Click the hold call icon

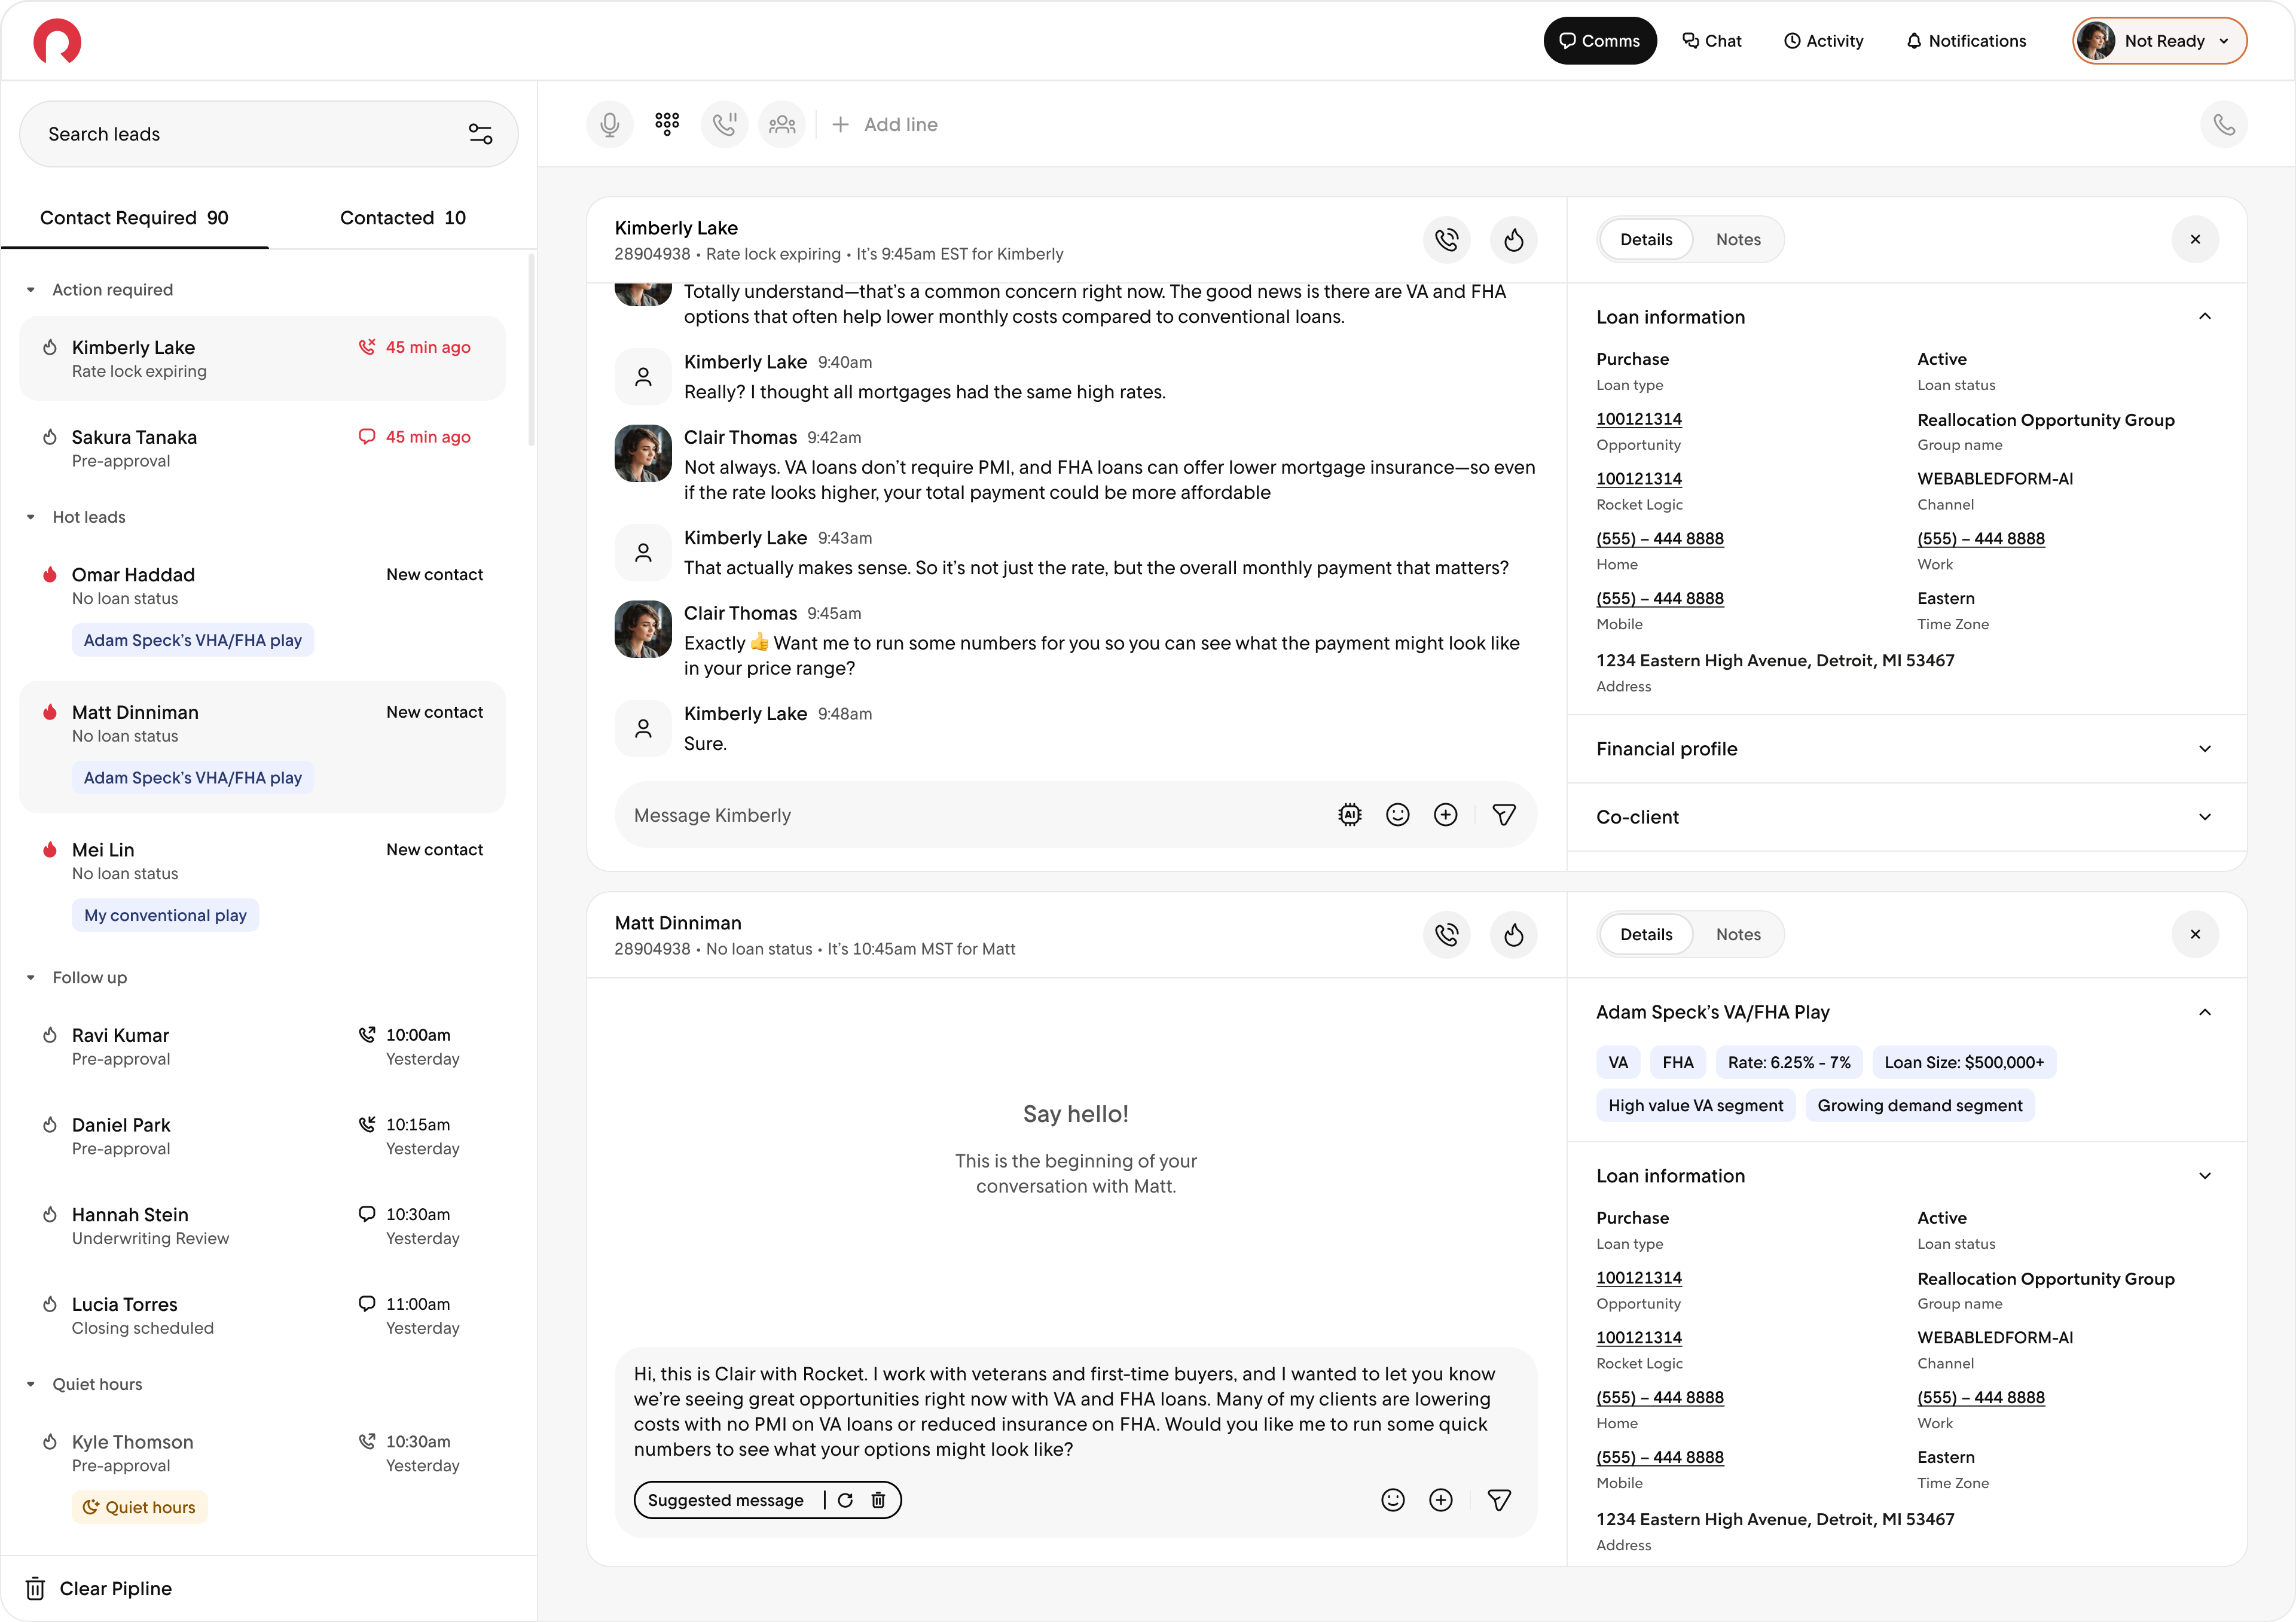click(724, 124)
